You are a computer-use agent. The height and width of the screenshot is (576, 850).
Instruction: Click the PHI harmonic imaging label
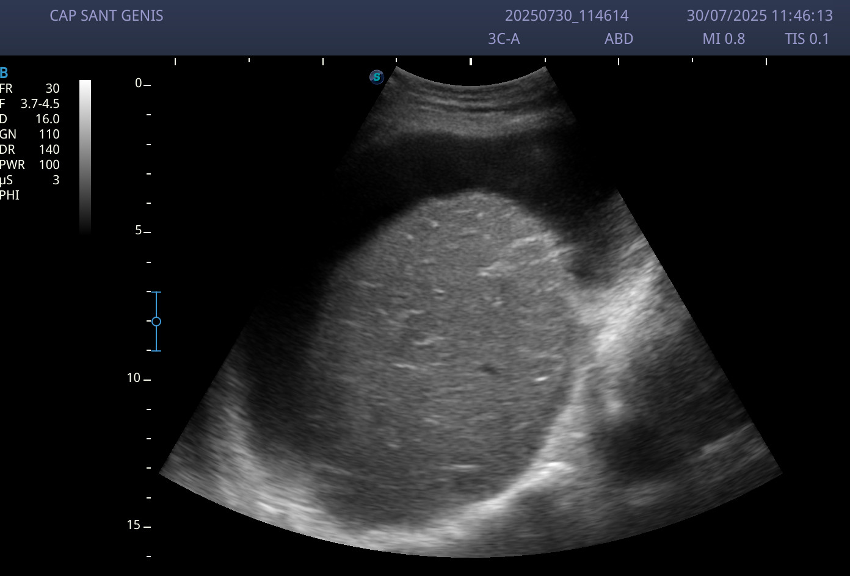click(x=10, y=195)
